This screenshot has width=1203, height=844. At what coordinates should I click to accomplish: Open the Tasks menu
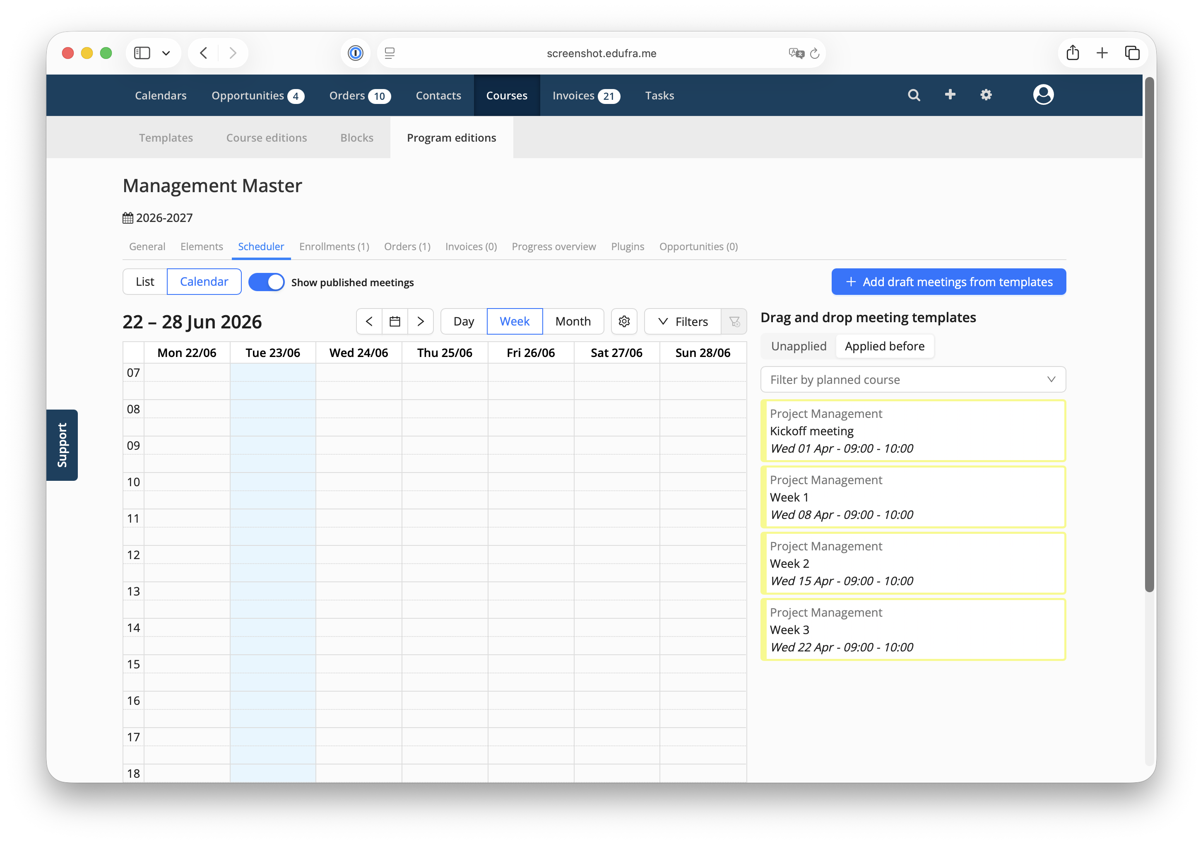coord(659,95)
